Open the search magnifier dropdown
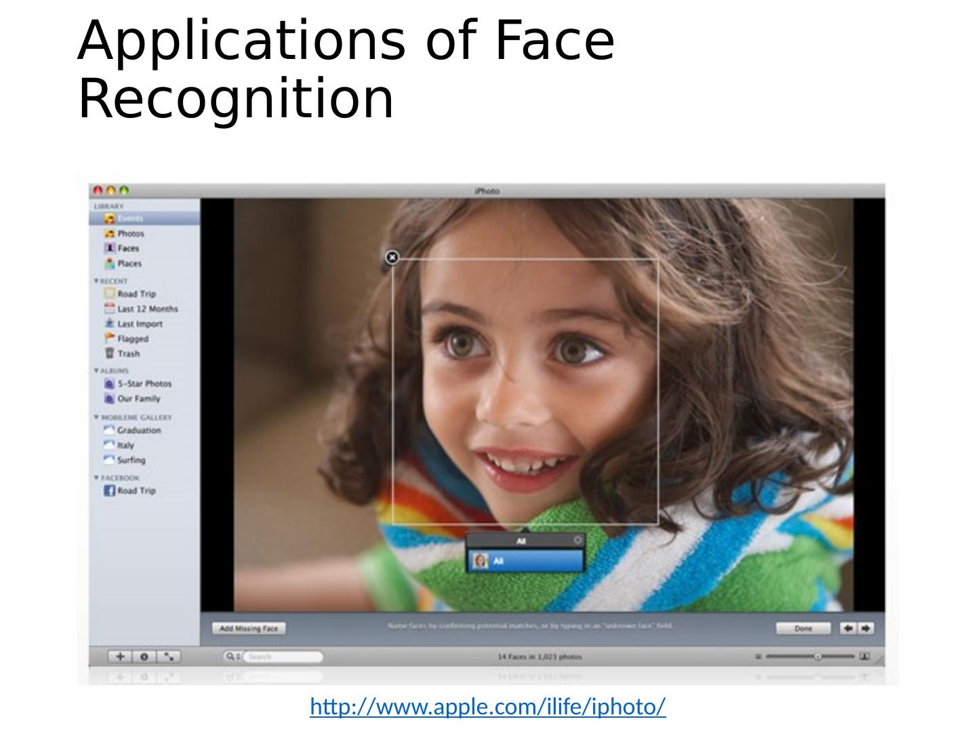976x732 pixels. (233, 656)
